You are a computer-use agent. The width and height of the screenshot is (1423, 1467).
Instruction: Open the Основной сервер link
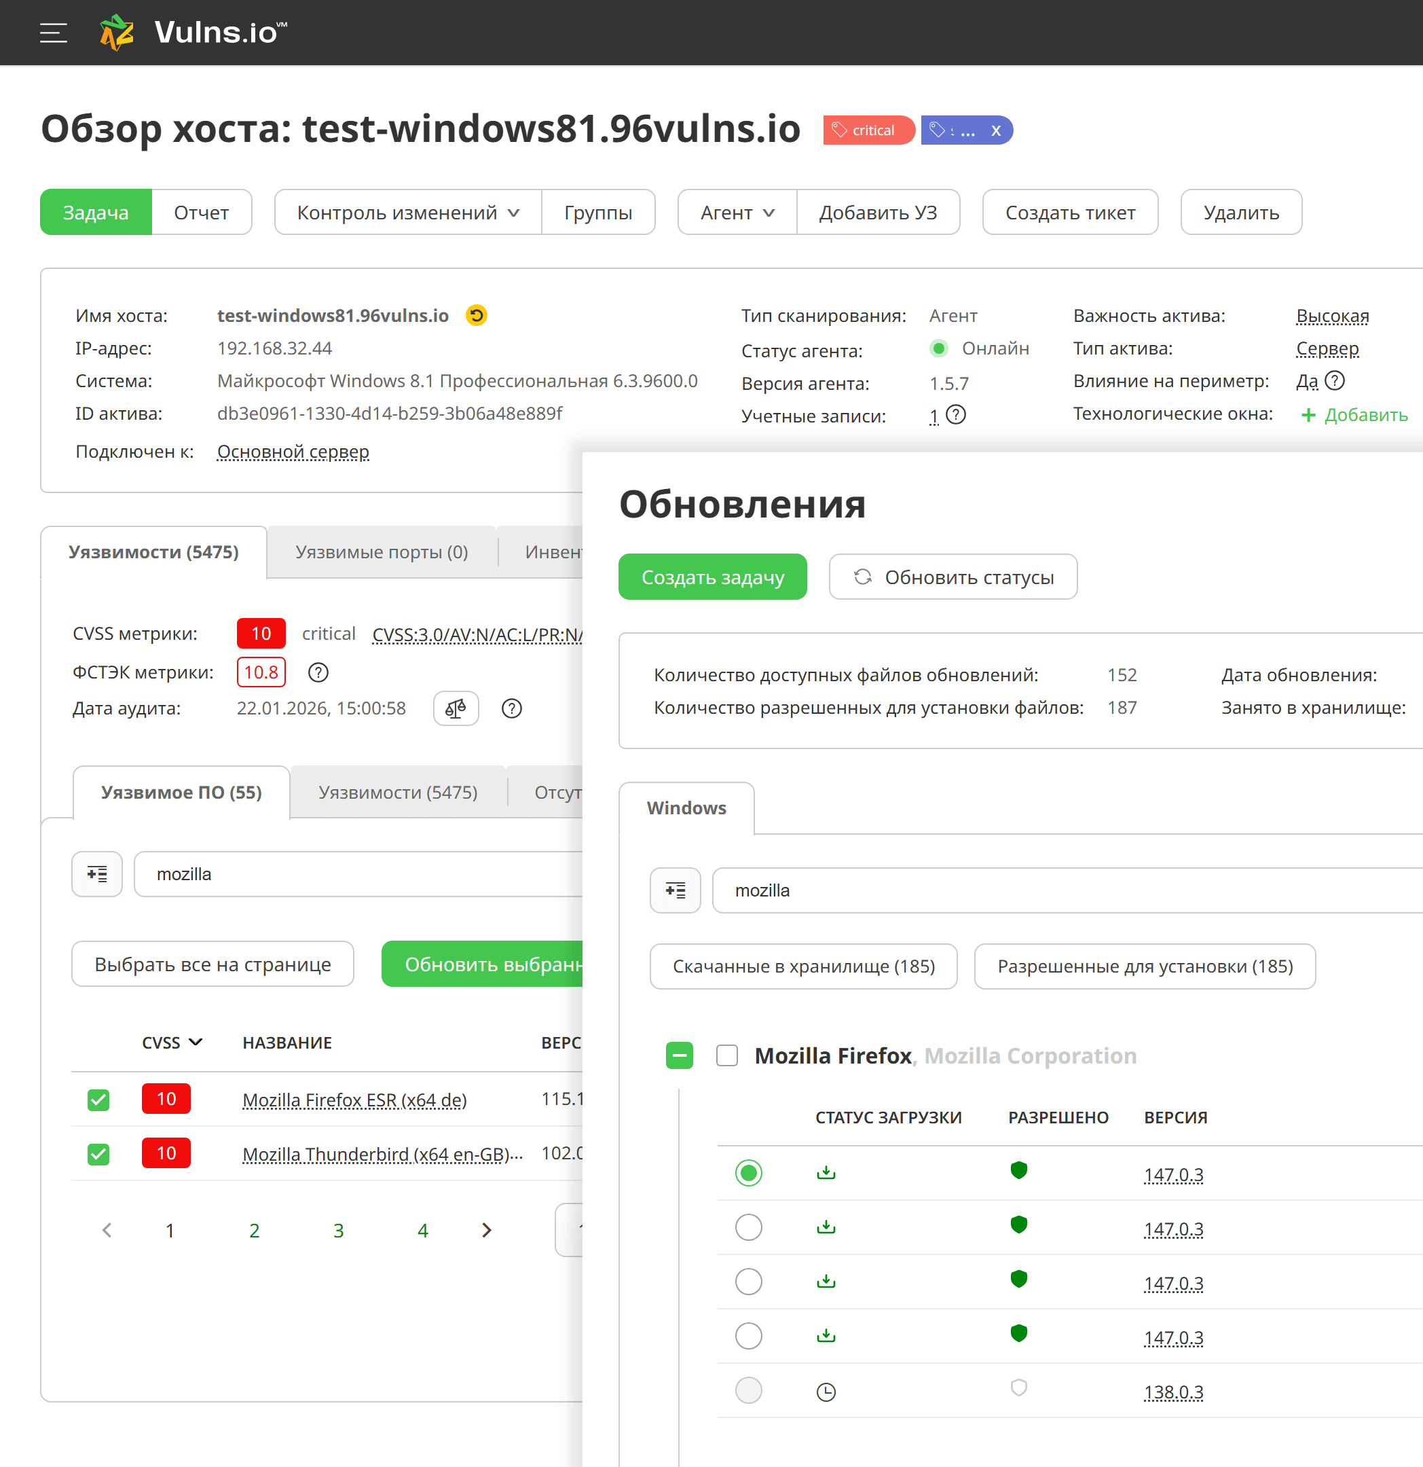click(x=293, y=452)
